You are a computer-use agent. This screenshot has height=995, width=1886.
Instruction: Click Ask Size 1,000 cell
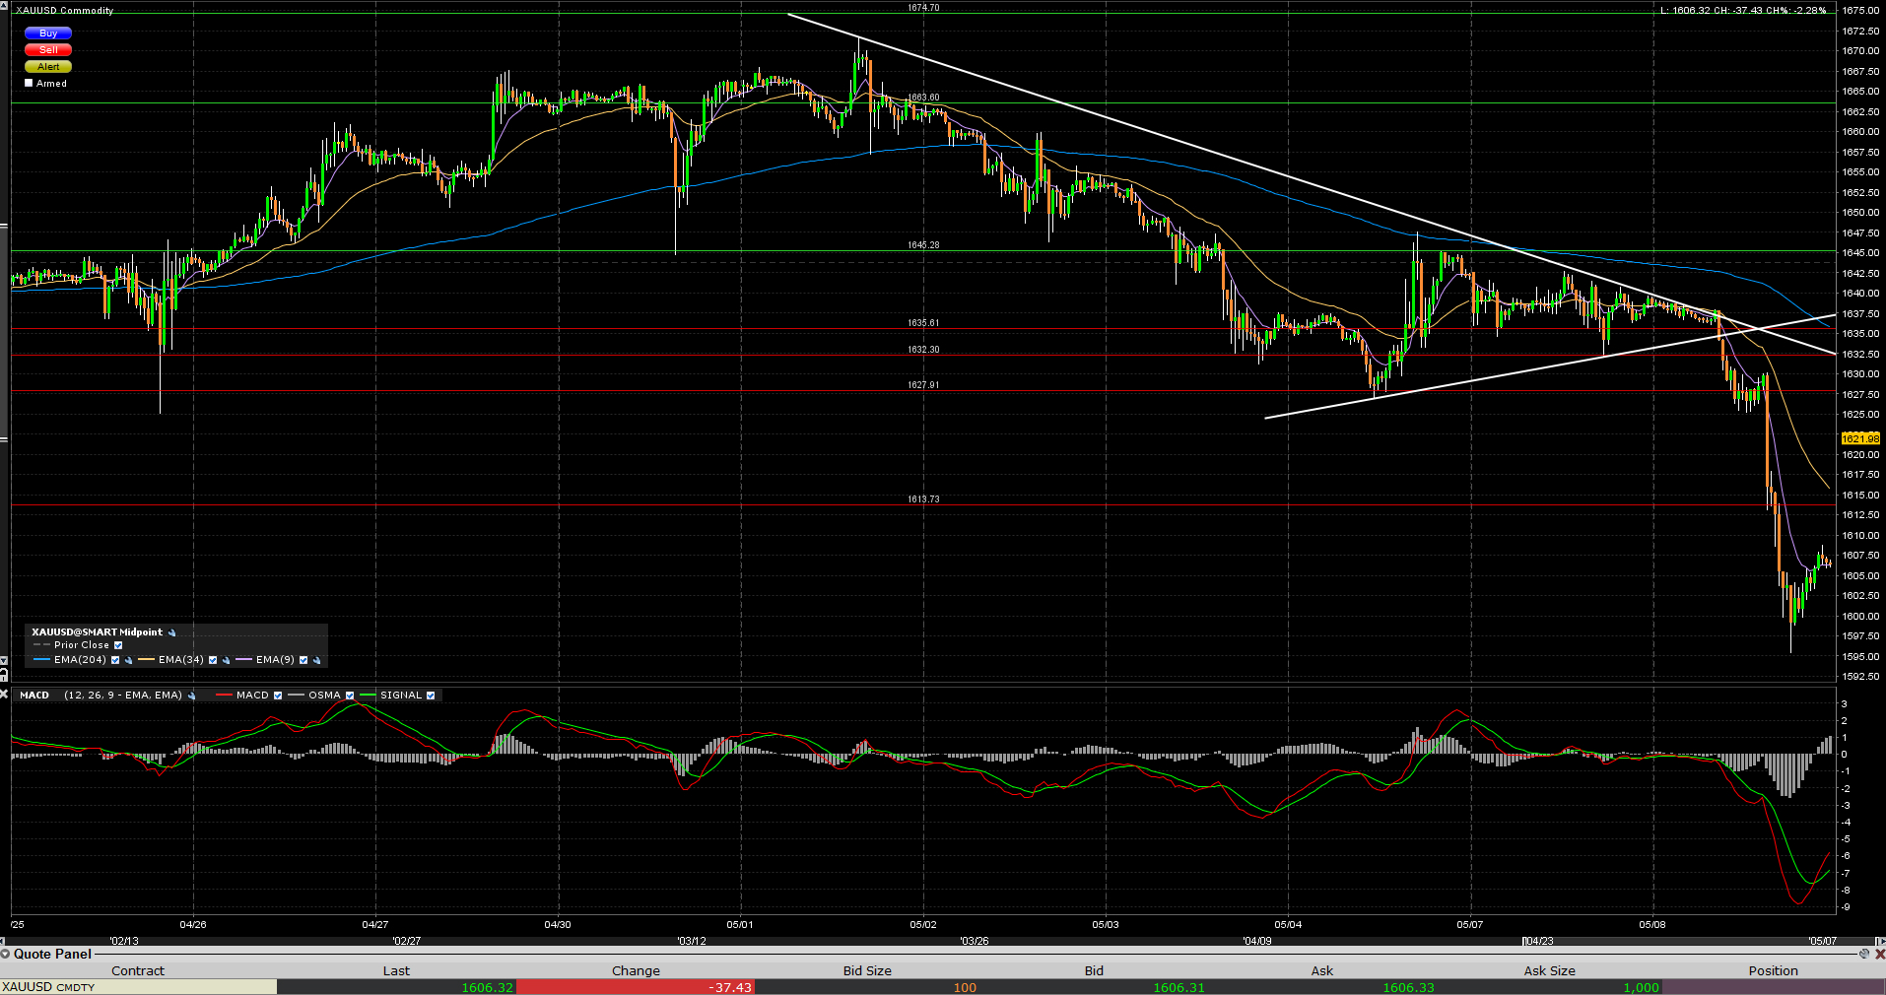point(1549,987)
